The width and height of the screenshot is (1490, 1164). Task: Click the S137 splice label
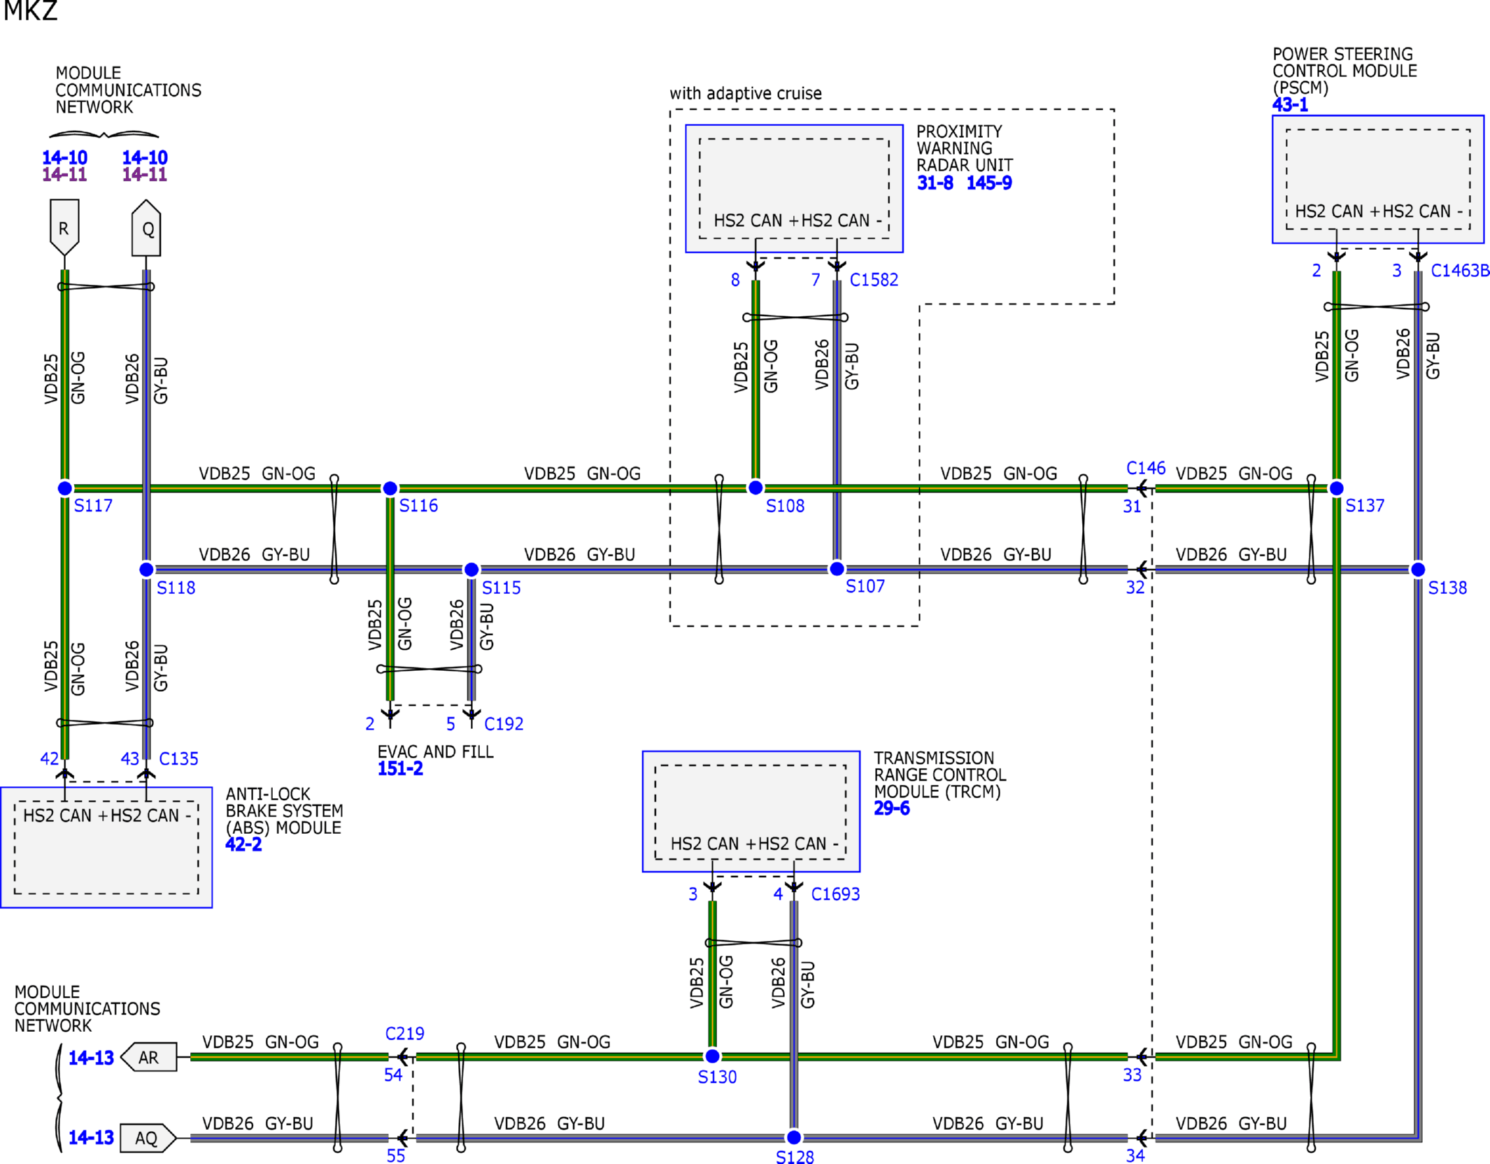click(1365, 506)
